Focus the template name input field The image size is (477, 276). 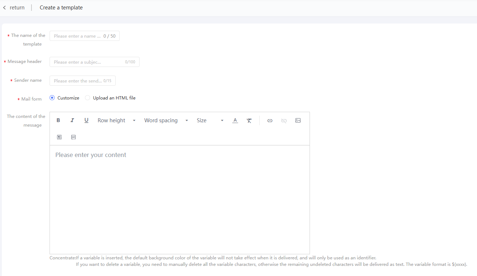click(x=85, y=36)
